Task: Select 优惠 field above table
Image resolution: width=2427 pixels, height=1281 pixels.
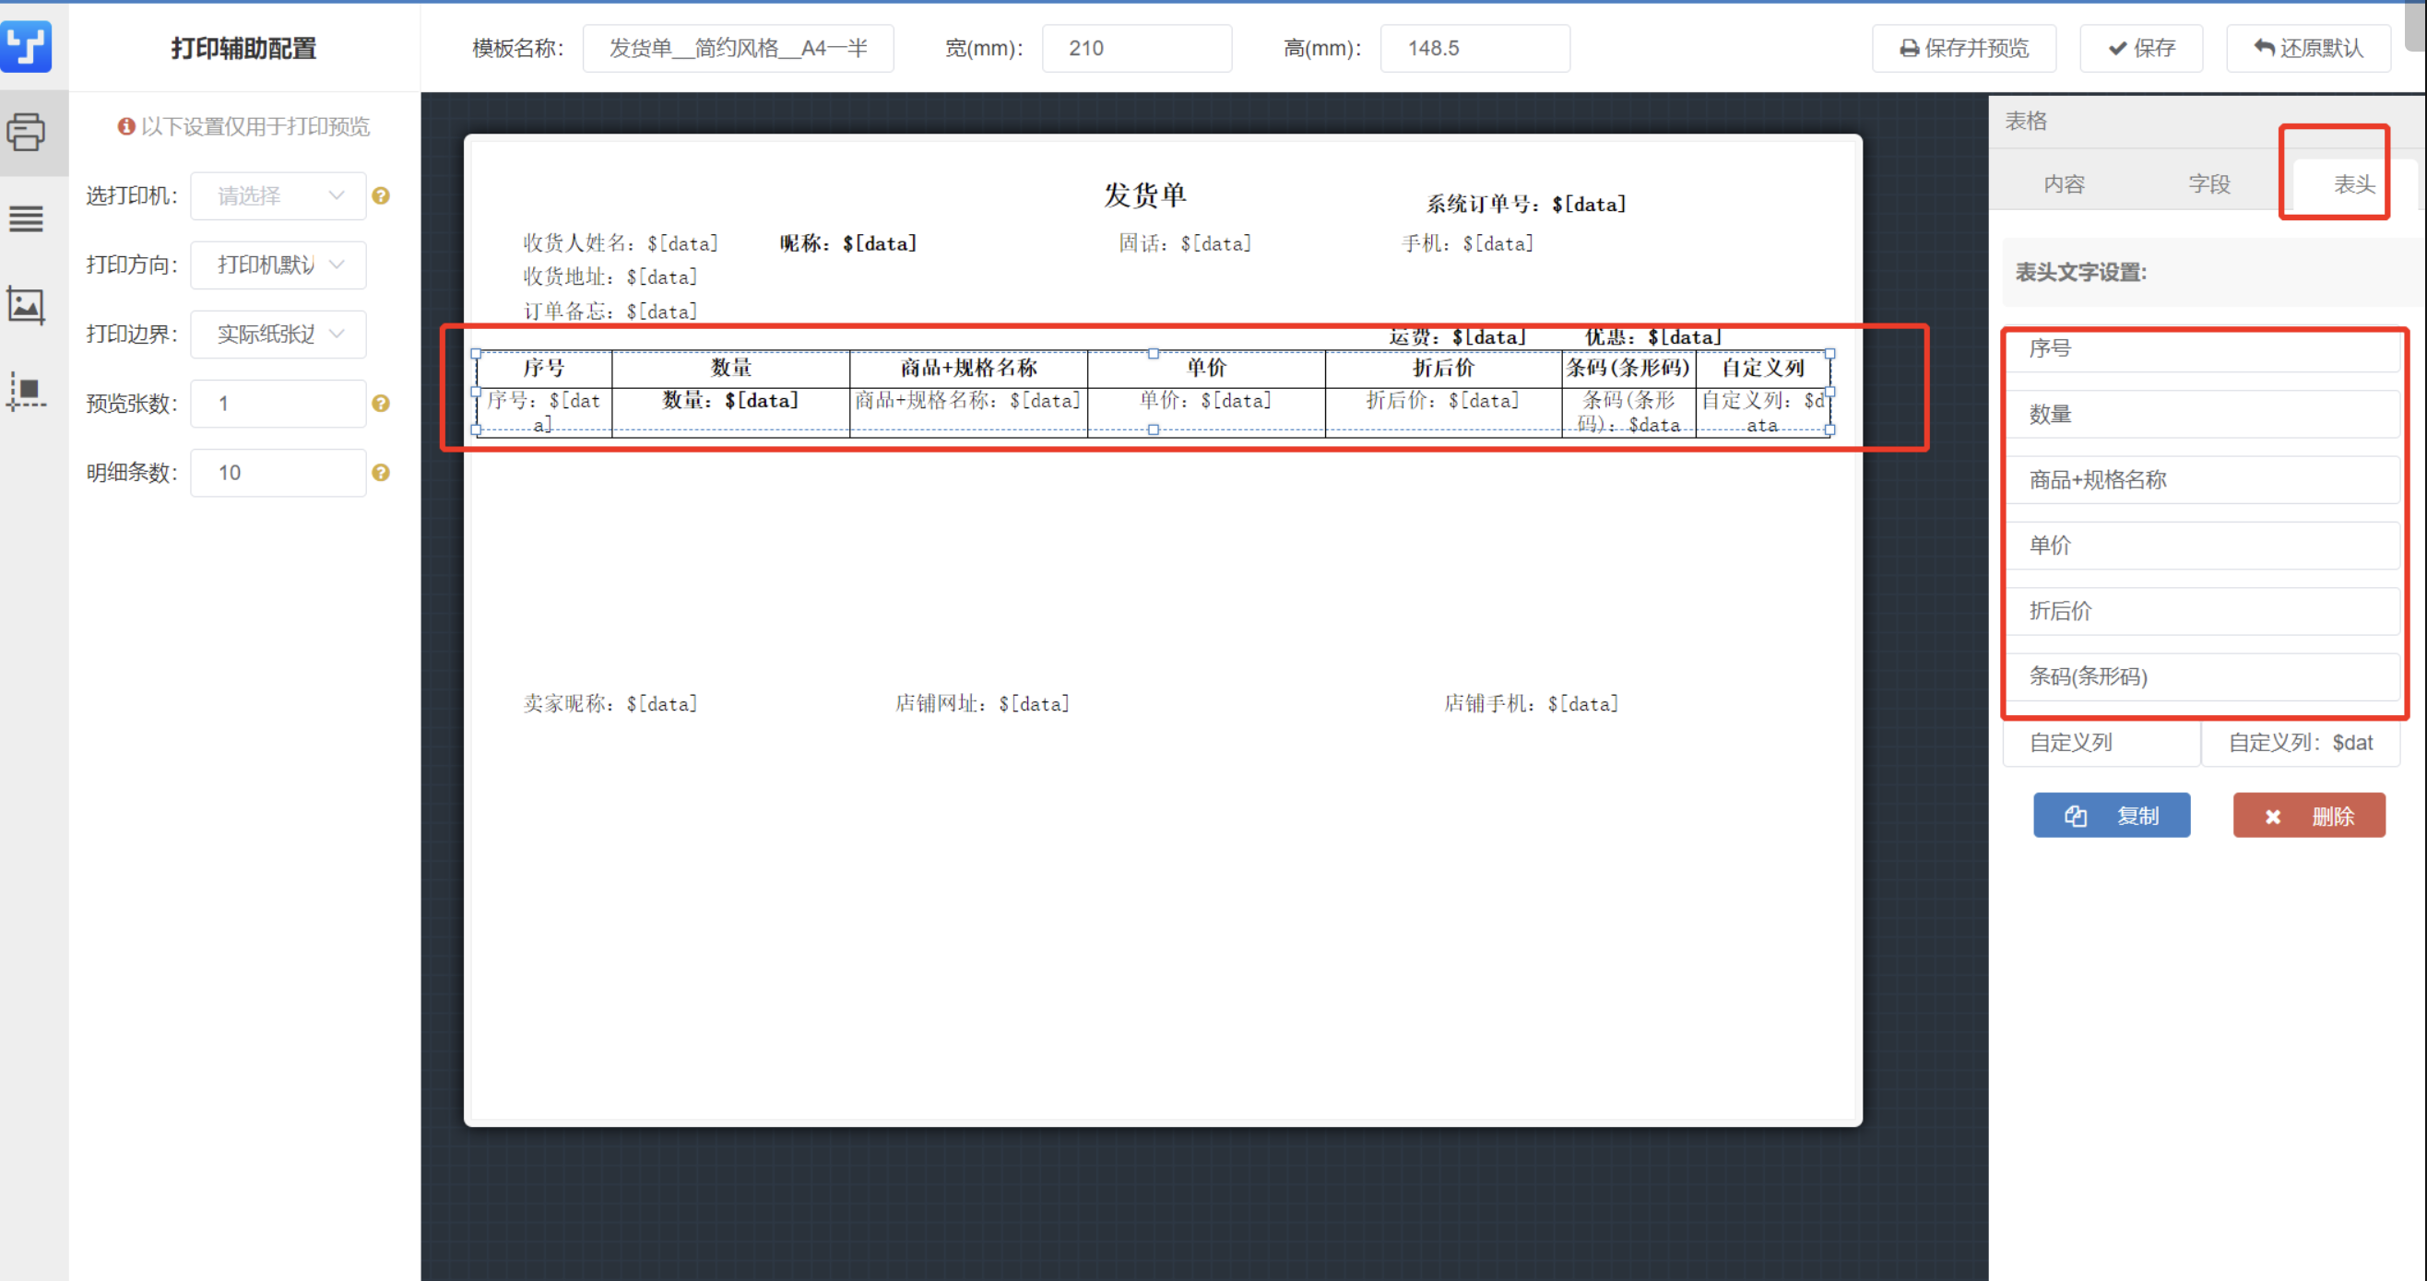Action: [x=1653, y=337]
